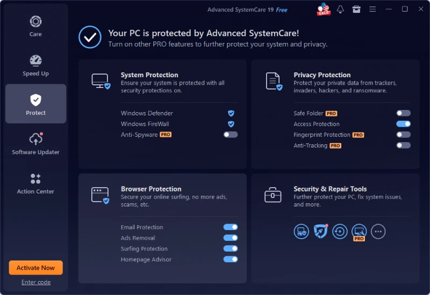
Task: Click the Anti-Tracking PRO badge
Action: (x=335, y=145)
